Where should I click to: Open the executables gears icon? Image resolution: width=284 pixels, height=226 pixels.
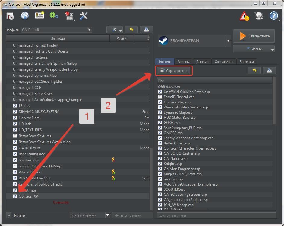coord(54,15)
